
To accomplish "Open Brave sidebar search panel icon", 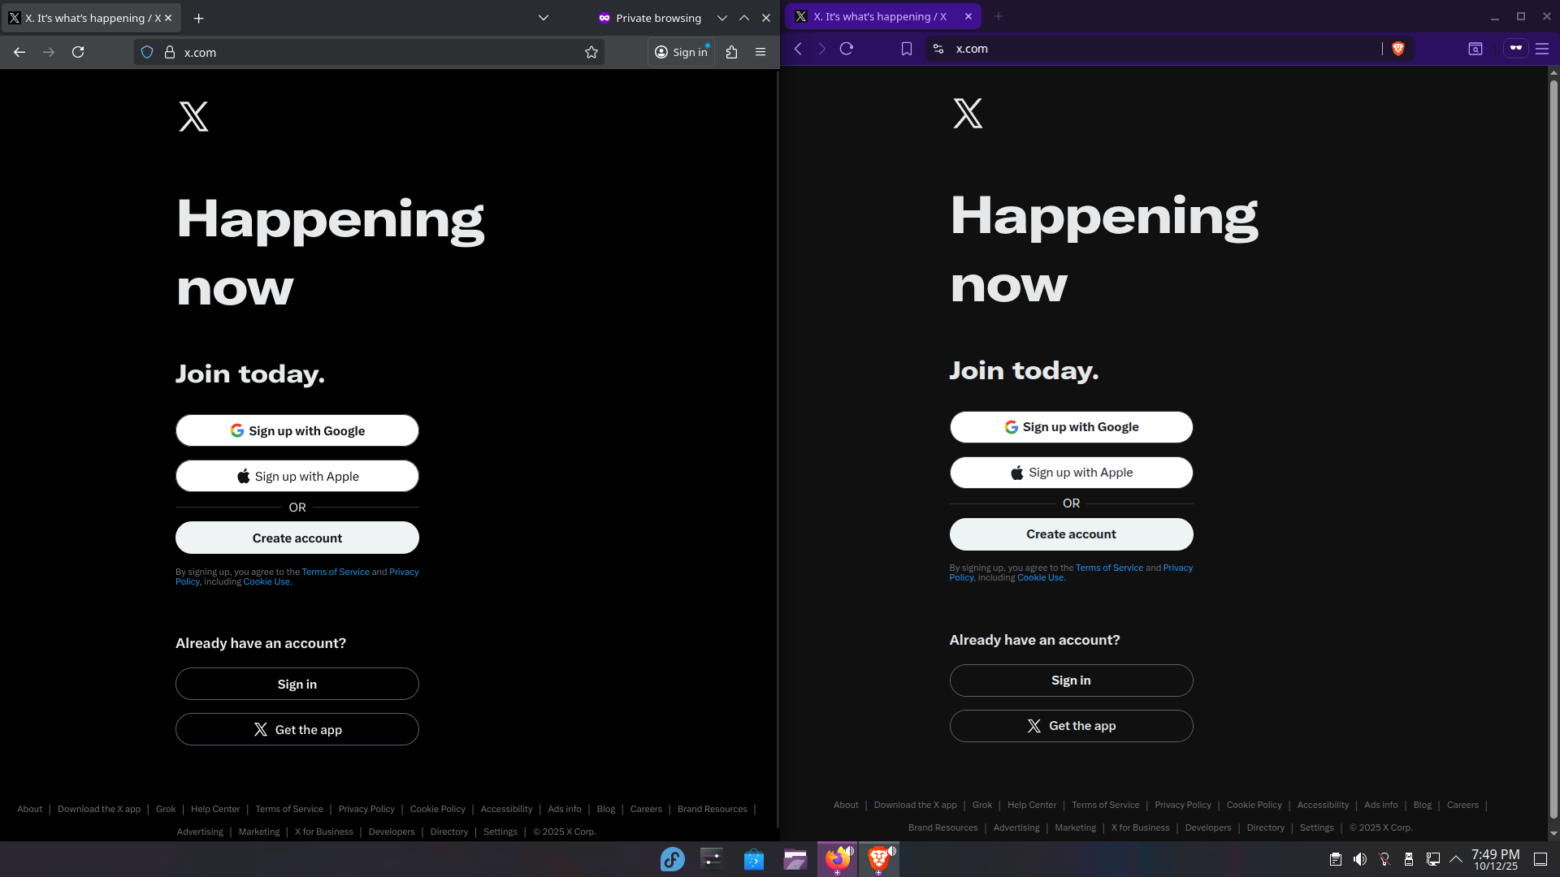I will pyautogui.click(x=1475, y=49).
